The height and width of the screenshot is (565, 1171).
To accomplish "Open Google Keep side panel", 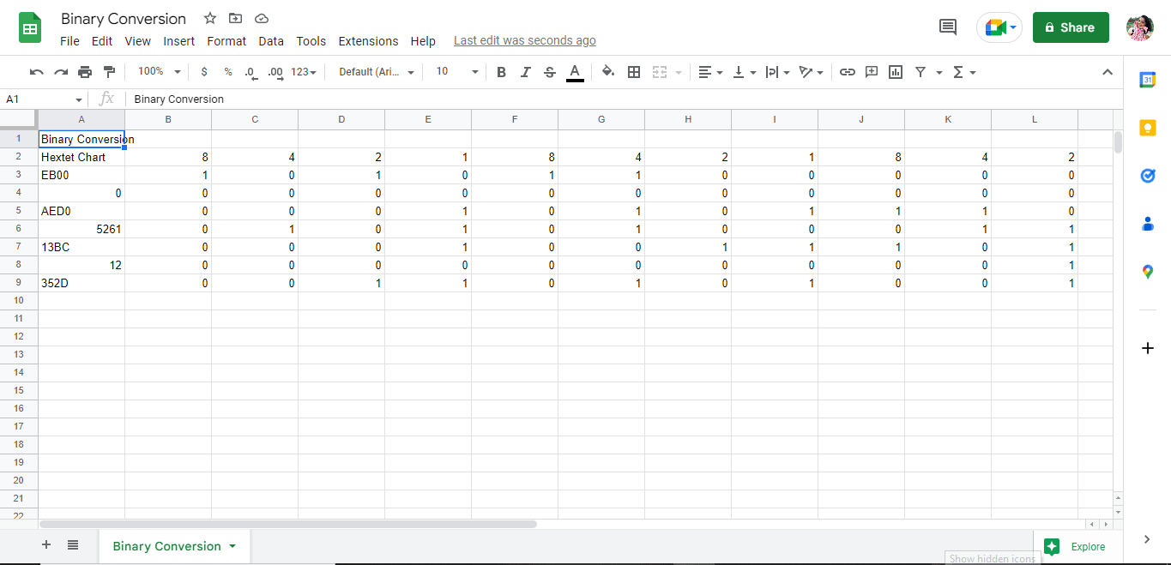I will pos(1147,128).
